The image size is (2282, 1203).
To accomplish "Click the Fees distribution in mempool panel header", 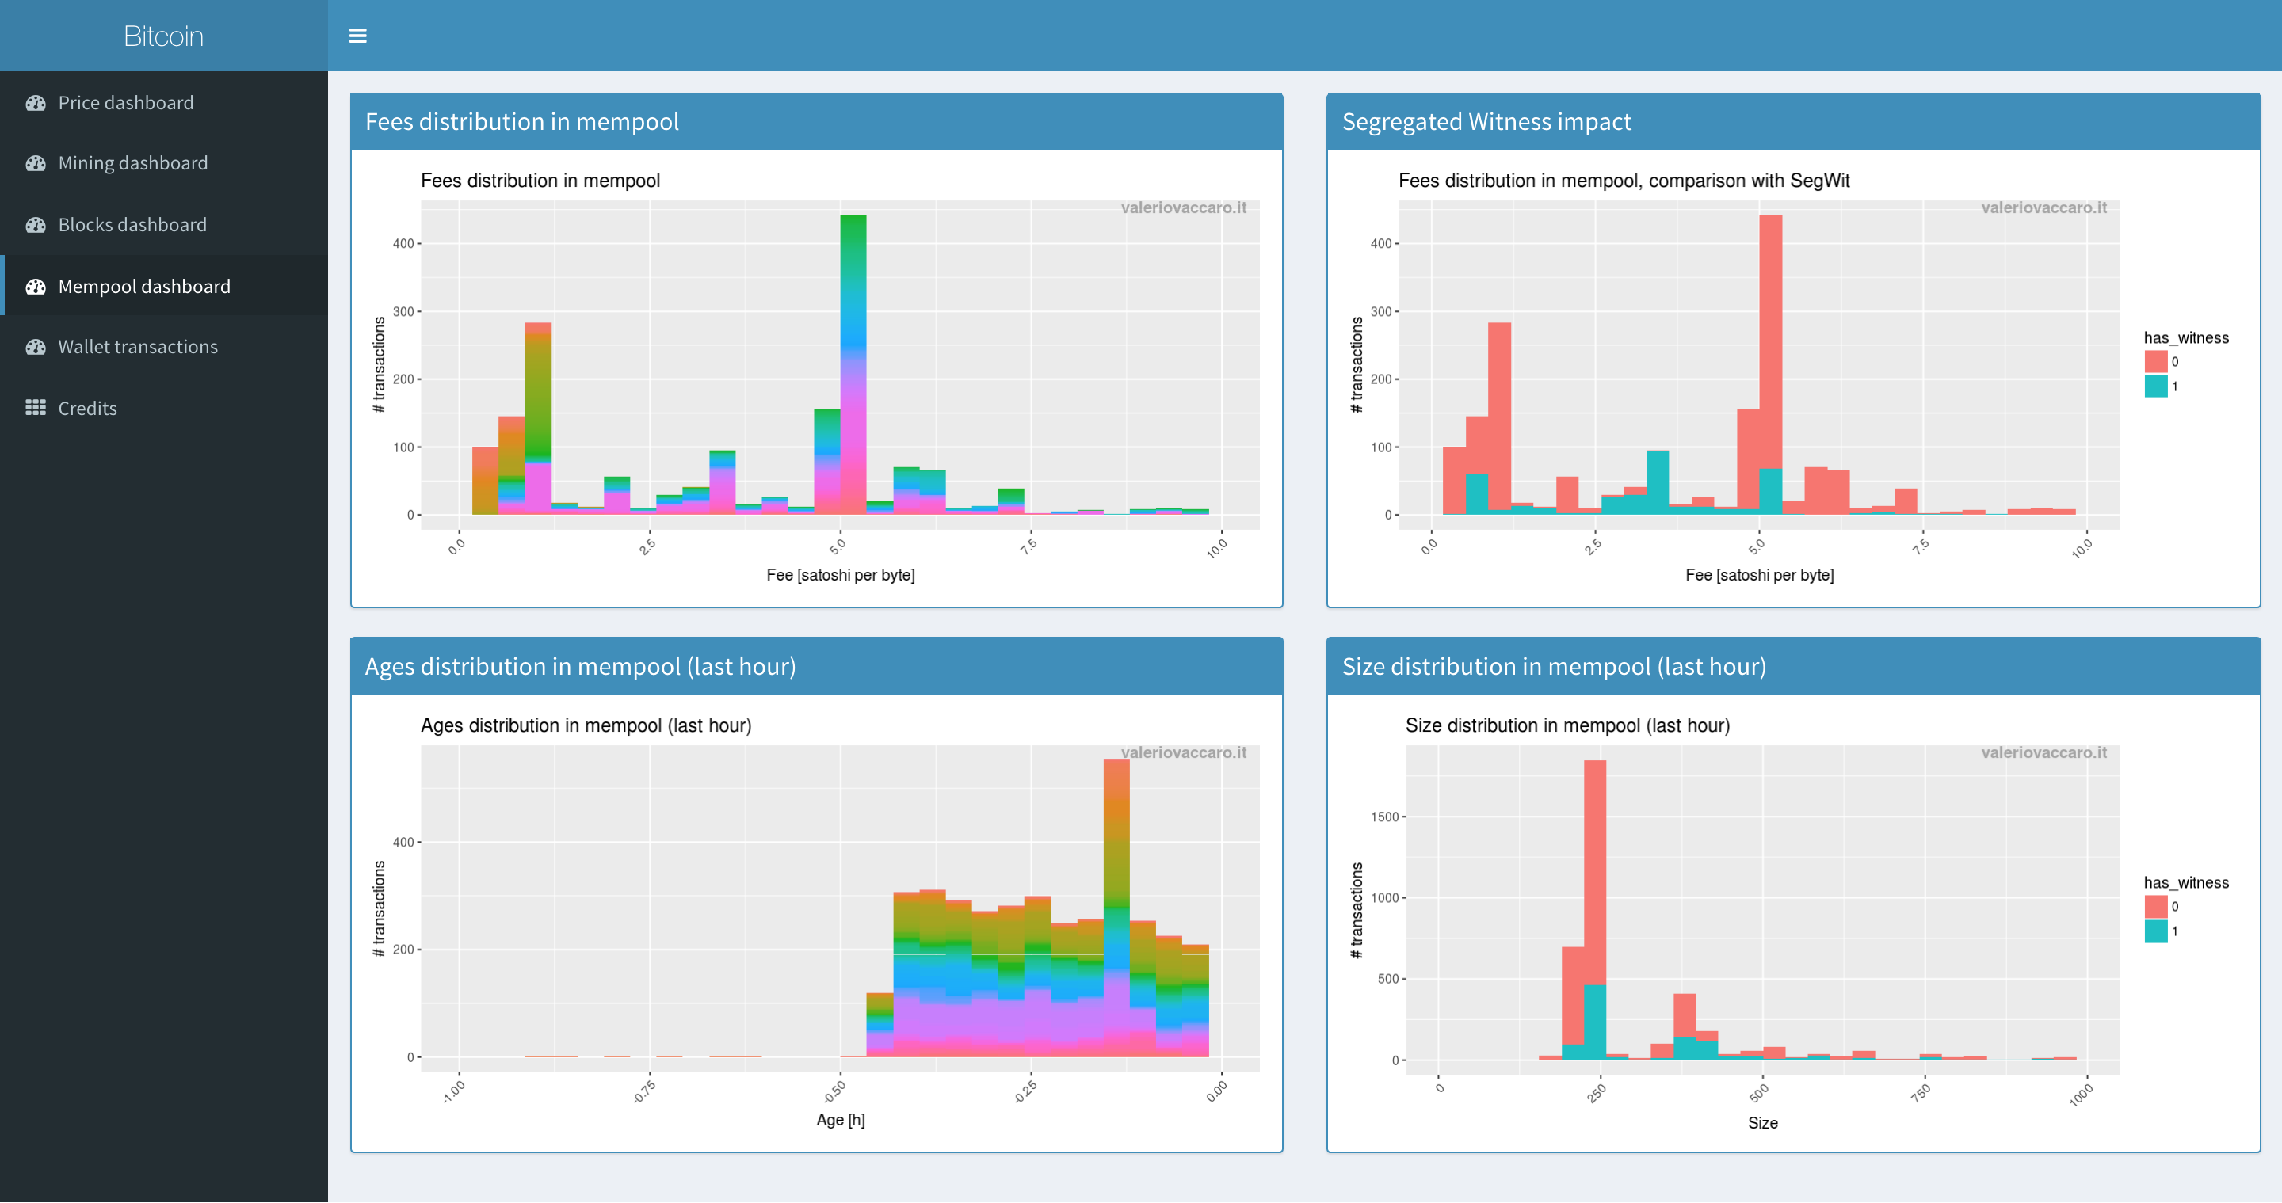I will (x=522, y=121).
